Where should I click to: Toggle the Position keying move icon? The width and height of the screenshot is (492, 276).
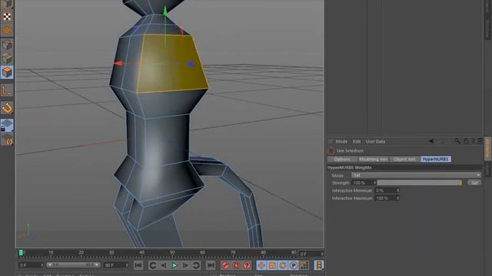point(261,265)
